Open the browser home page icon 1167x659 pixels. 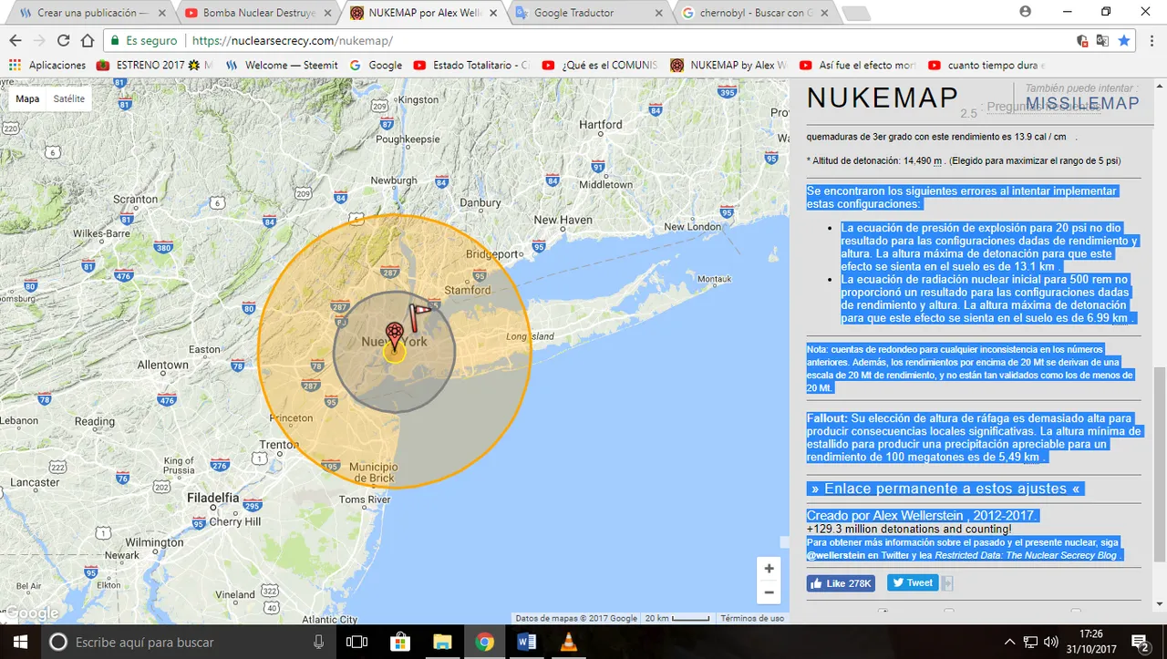pyautogui.click(x=88, y=40)
